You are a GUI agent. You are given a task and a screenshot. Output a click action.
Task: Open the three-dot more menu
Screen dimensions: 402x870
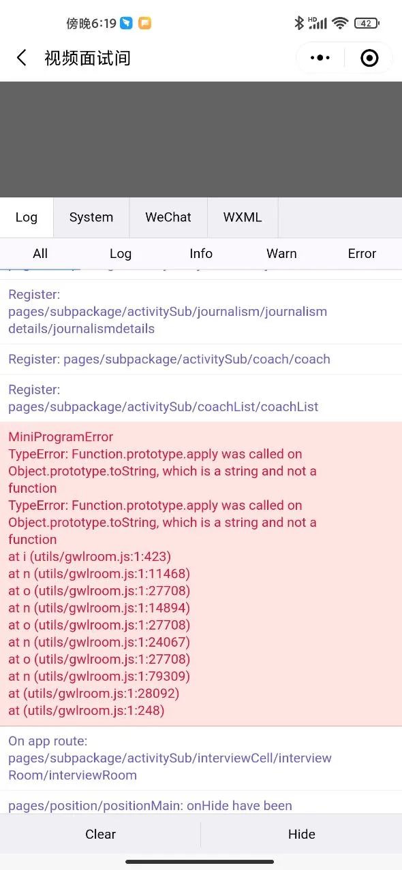(320, 58)
